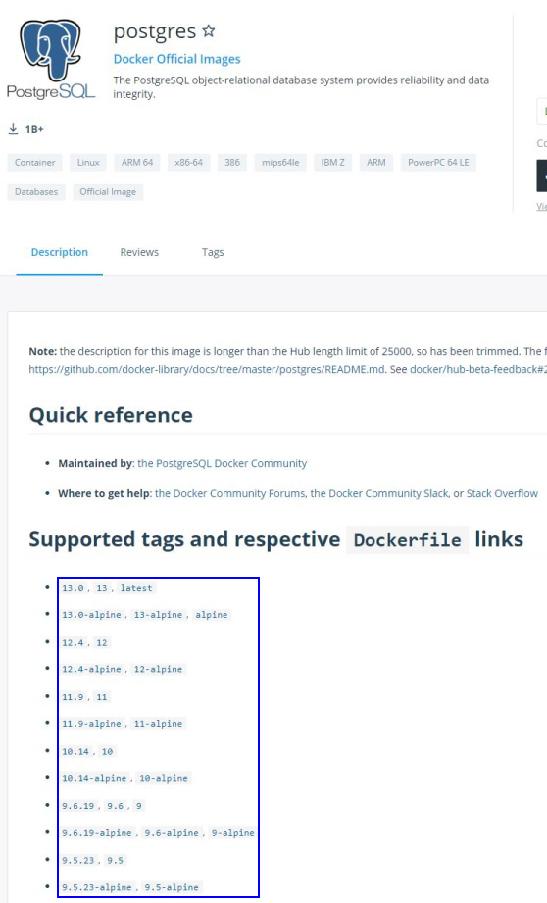Click the postgres repository title
The height and width of the screenshot is (903, 547).
coord(155,31)
